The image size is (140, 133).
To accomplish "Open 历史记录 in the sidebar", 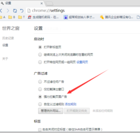I will pos(8,38).
